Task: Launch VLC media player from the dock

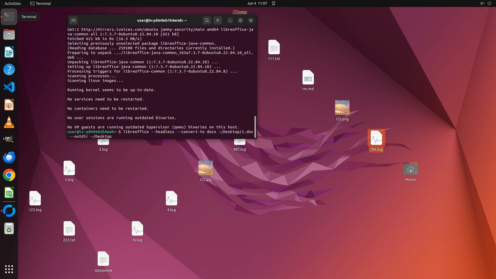Action: tap(9, 122)
